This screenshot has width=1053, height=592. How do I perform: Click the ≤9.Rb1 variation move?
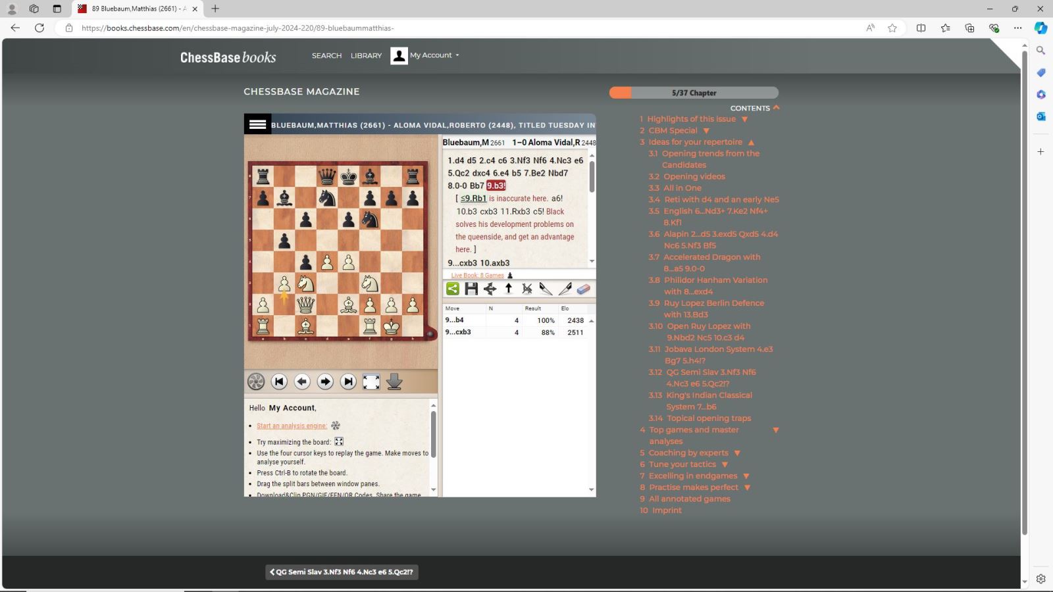point(473,198)
